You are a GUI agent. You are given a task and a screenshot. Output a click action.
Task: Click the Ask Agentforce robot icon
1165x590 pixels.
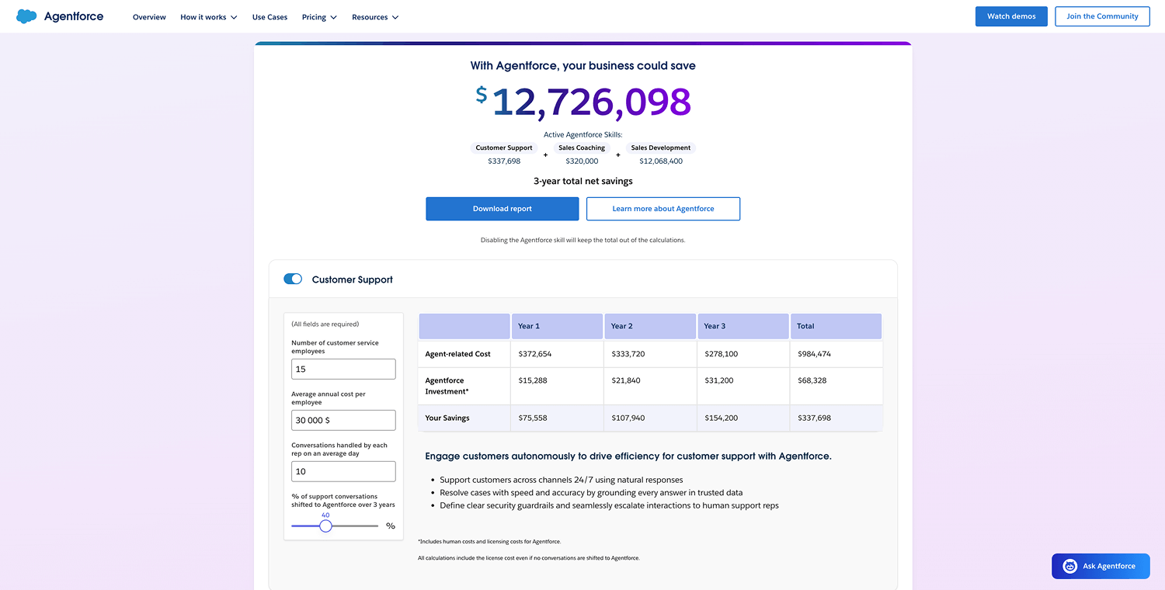[1069, 566]
